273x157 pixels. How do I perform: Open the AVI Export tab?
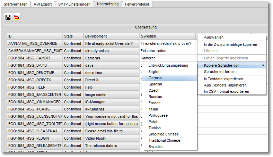42,4
